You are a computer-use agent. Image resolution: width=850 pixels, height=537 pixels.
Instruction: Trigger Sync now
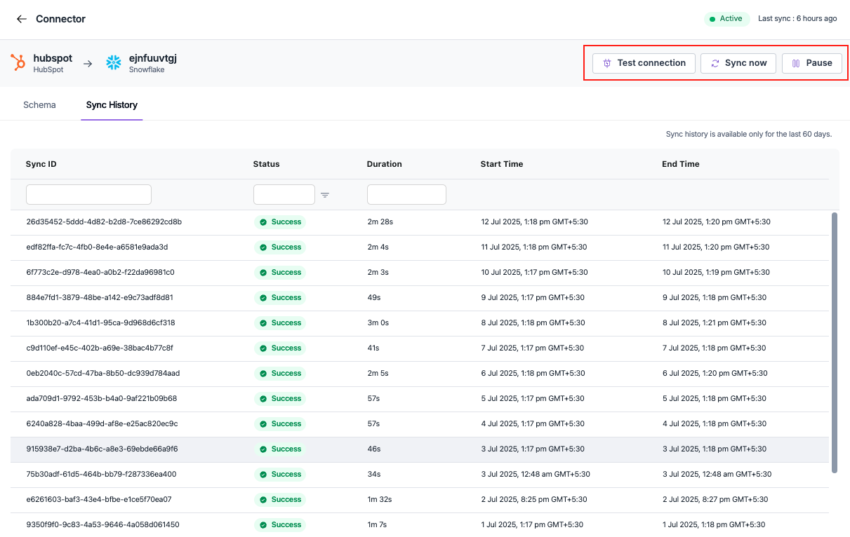tap(738, 63)
